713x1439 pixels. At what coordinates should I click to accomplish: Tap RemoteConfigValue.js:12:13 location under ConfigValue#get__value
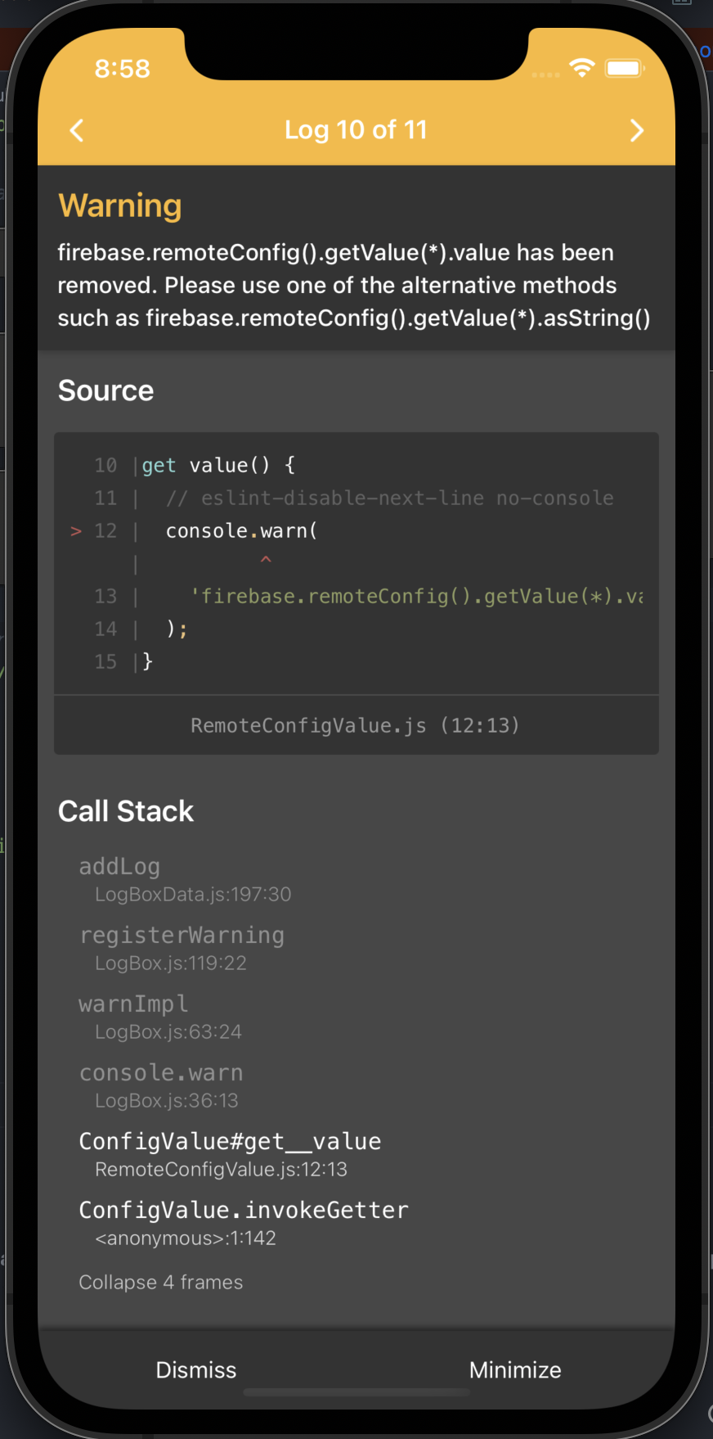pos(222,1169)
